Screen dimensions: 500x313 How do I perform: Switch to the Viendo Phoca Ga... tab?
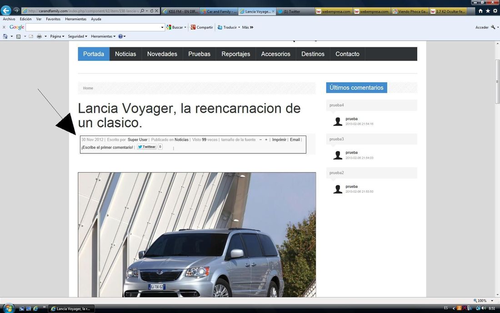410,11
